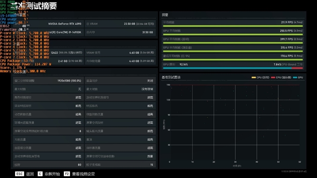Click the teal GPU legend swatch
Screen dimensions: 317x178
click(295, 78)
